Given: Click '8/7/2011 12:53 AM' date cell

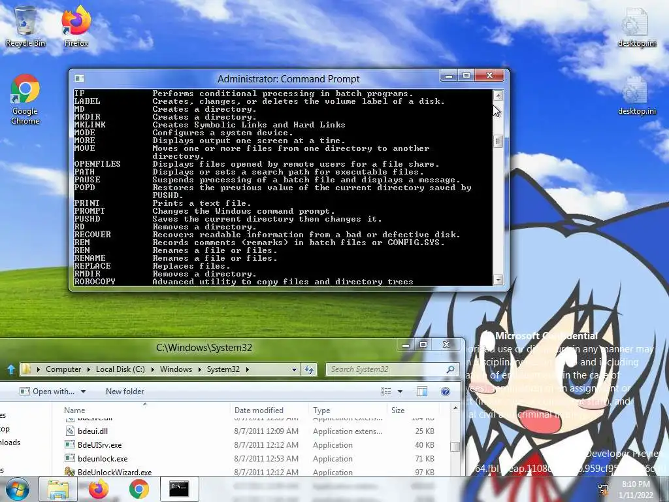Looking at the screenshot, I should click(x=267, y=458).
